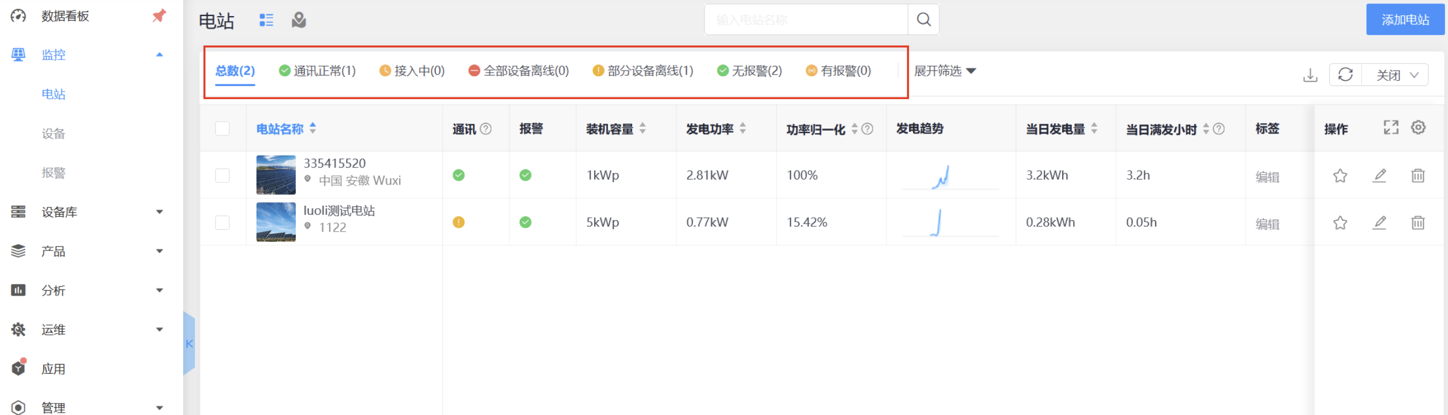
Task: Filter by 有报警(0) tab
Action: (x=838, y=71)
